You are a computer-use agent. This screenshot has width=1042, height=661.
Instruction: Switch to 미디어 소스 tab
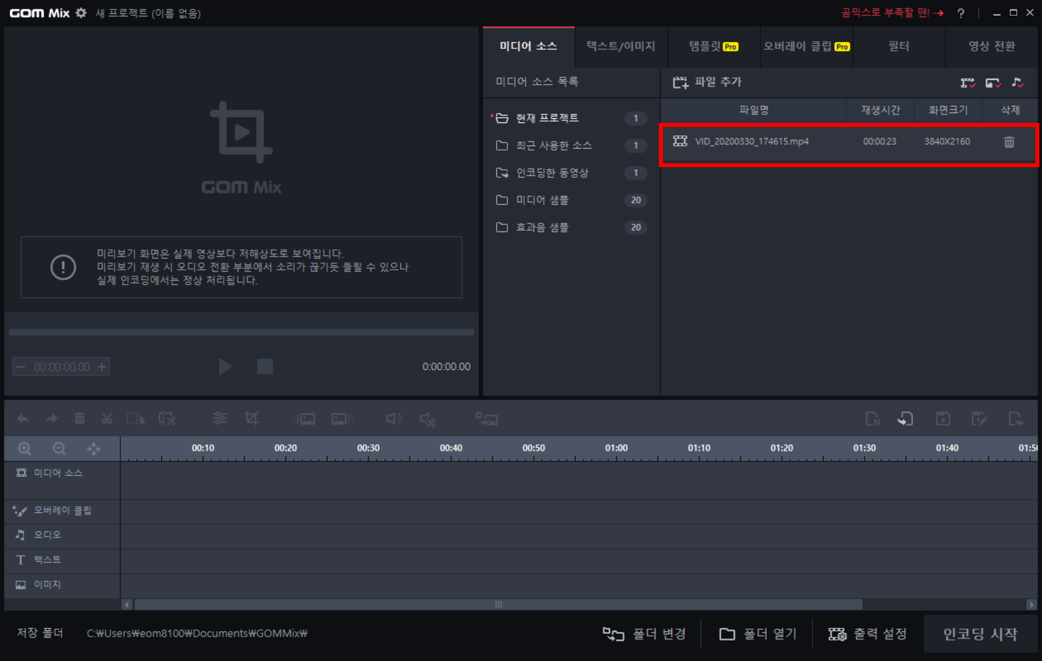pos(529,46)
